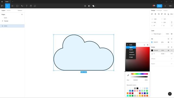Viewport: 174px width, 98px height.
Task: Open the stroke Inside alignment dropdown
Action: coord(163,54)
